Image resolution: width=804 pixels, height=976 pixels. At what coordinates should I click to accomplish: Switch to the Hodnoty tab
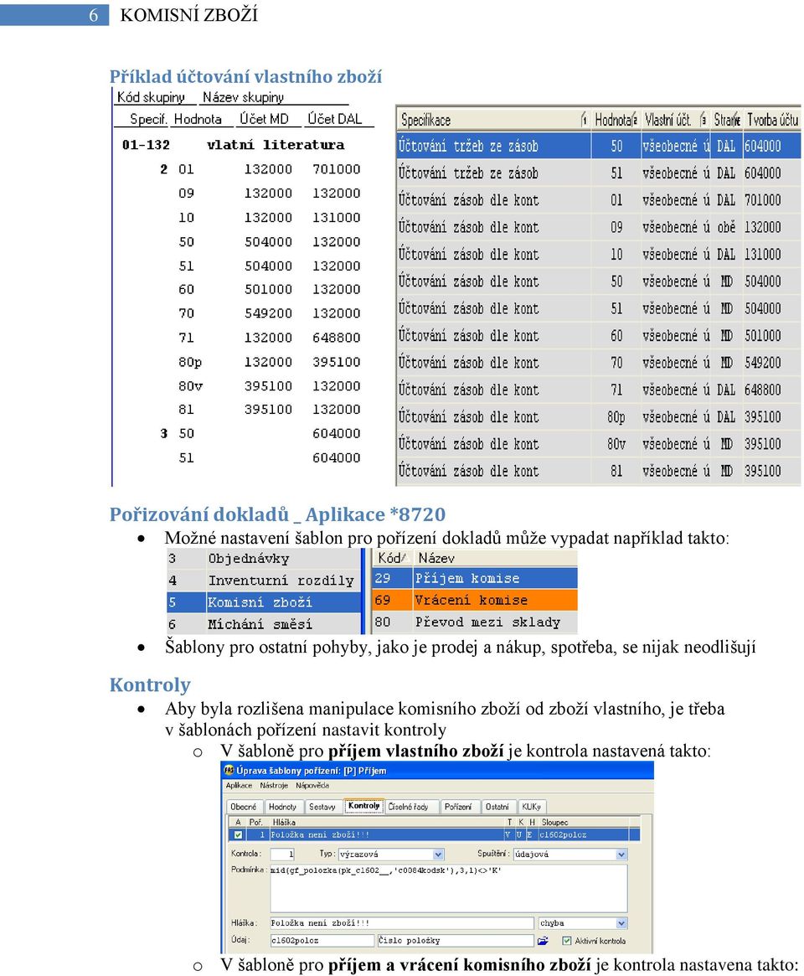point(282,807)
